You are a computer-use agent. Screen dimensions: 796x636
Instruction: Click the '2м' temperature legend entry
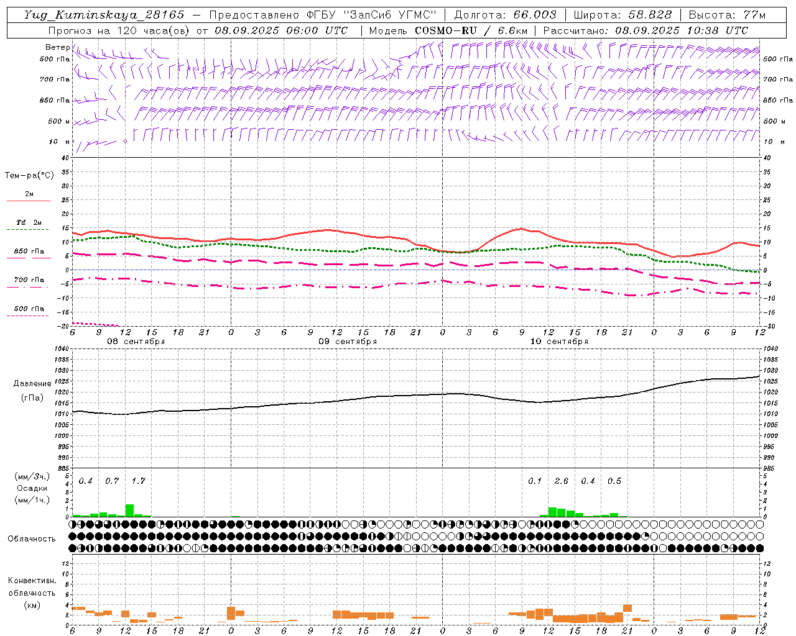29,194
